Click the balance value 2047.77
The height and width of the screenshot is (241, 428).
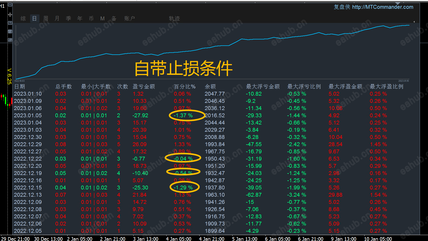pyautogui.click(x=215, y=94)
